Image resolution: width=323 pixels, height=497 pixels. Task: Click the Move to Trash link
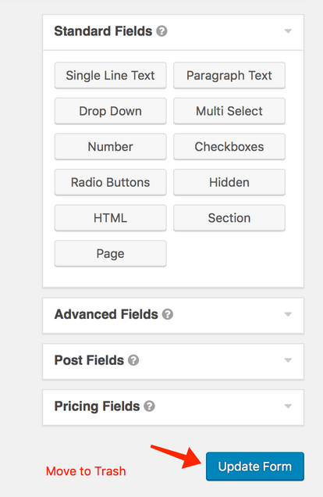86,471
